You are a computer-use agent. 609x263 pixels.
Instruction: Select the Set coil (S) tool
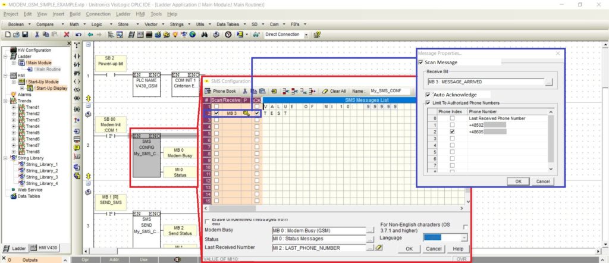(77, 90)
